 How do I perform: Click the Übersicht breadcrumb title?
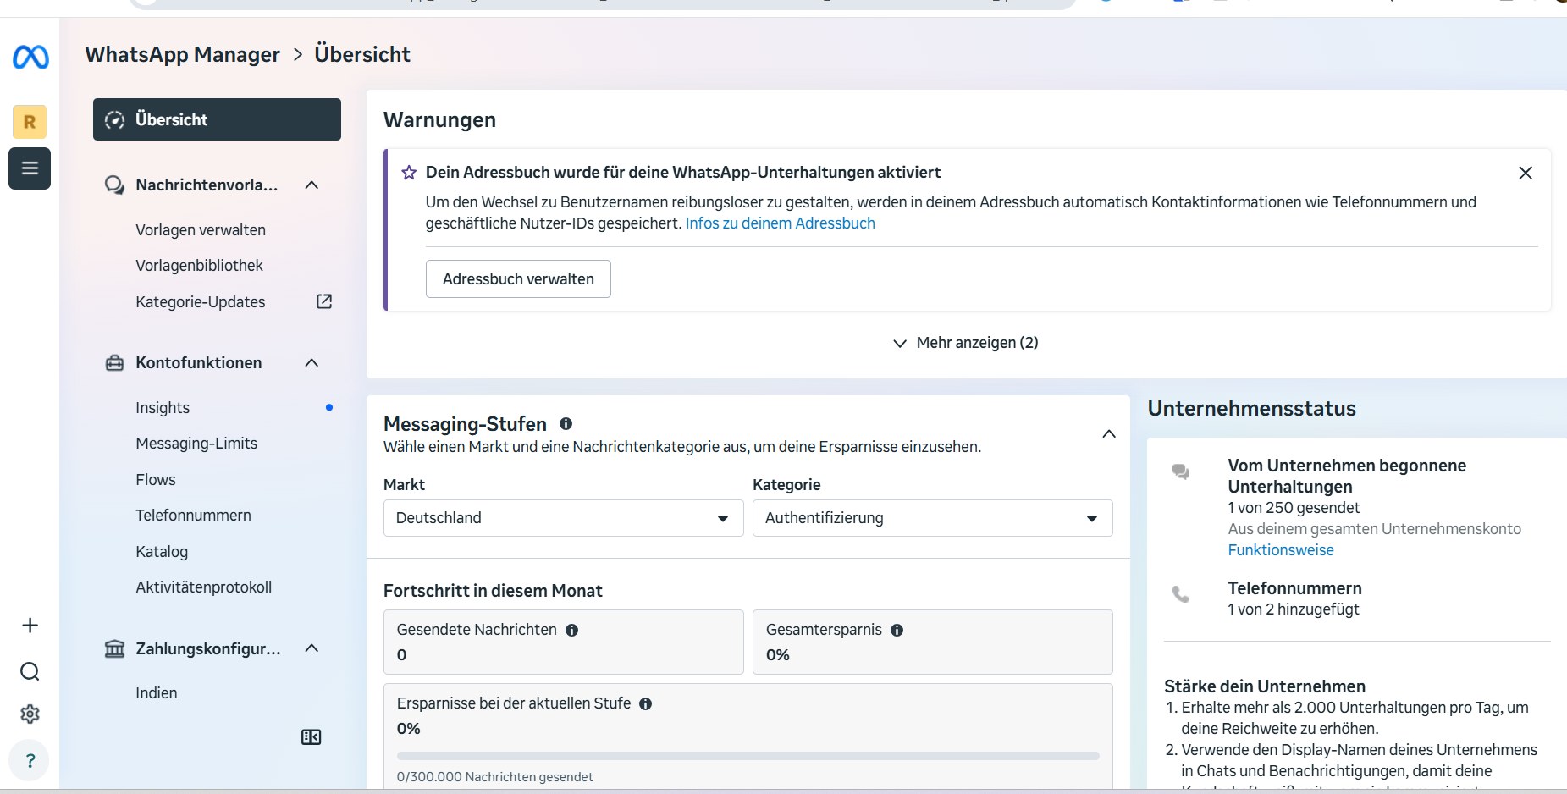[x=362, y=55]
